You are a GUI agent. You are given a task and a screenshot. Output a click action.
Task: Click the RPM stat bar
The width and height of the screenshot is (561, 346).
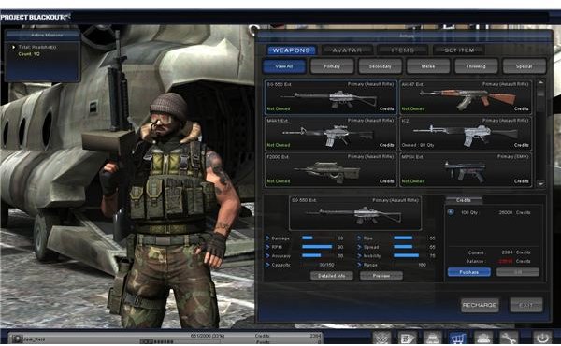coord(317,247)
